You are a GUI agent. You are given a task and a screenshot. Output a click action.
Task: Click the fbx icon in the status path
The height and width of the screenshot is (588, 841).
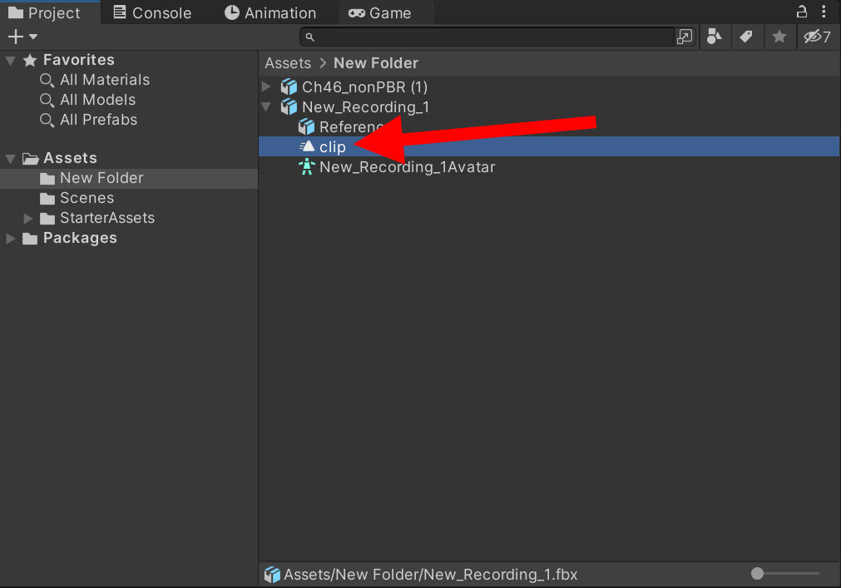(273, 575)
